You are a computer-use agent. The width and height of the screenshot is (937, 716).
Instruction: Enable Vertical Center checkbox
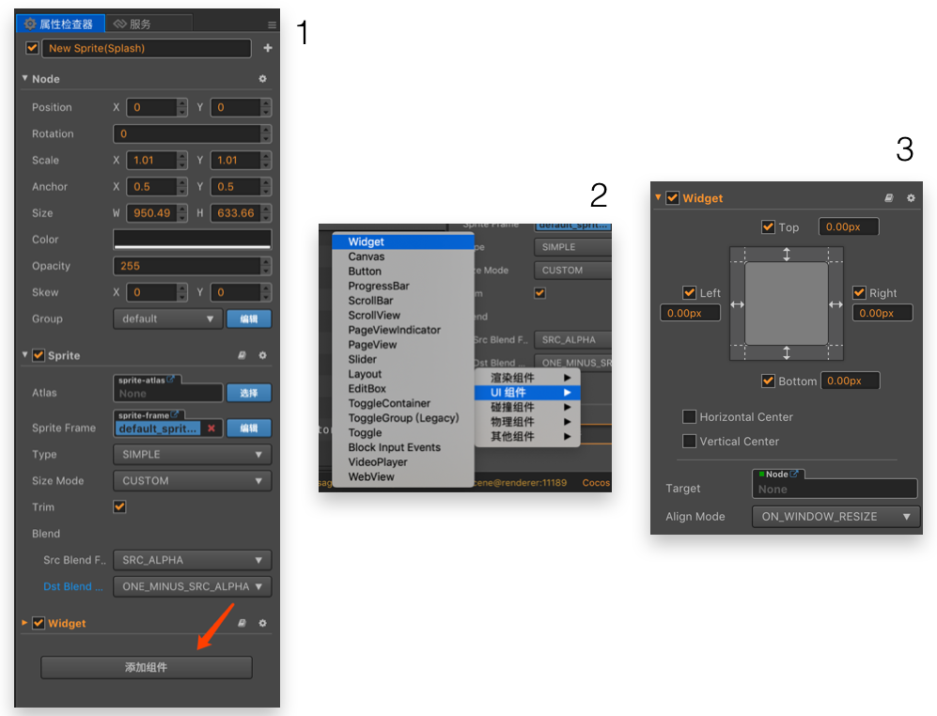tap(690, 441)
